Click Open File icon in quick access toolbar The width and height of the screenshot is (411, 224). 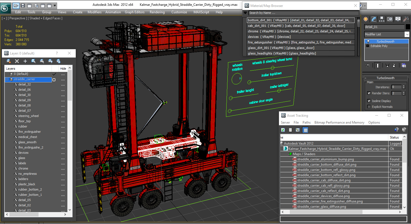tap(16, 6)
